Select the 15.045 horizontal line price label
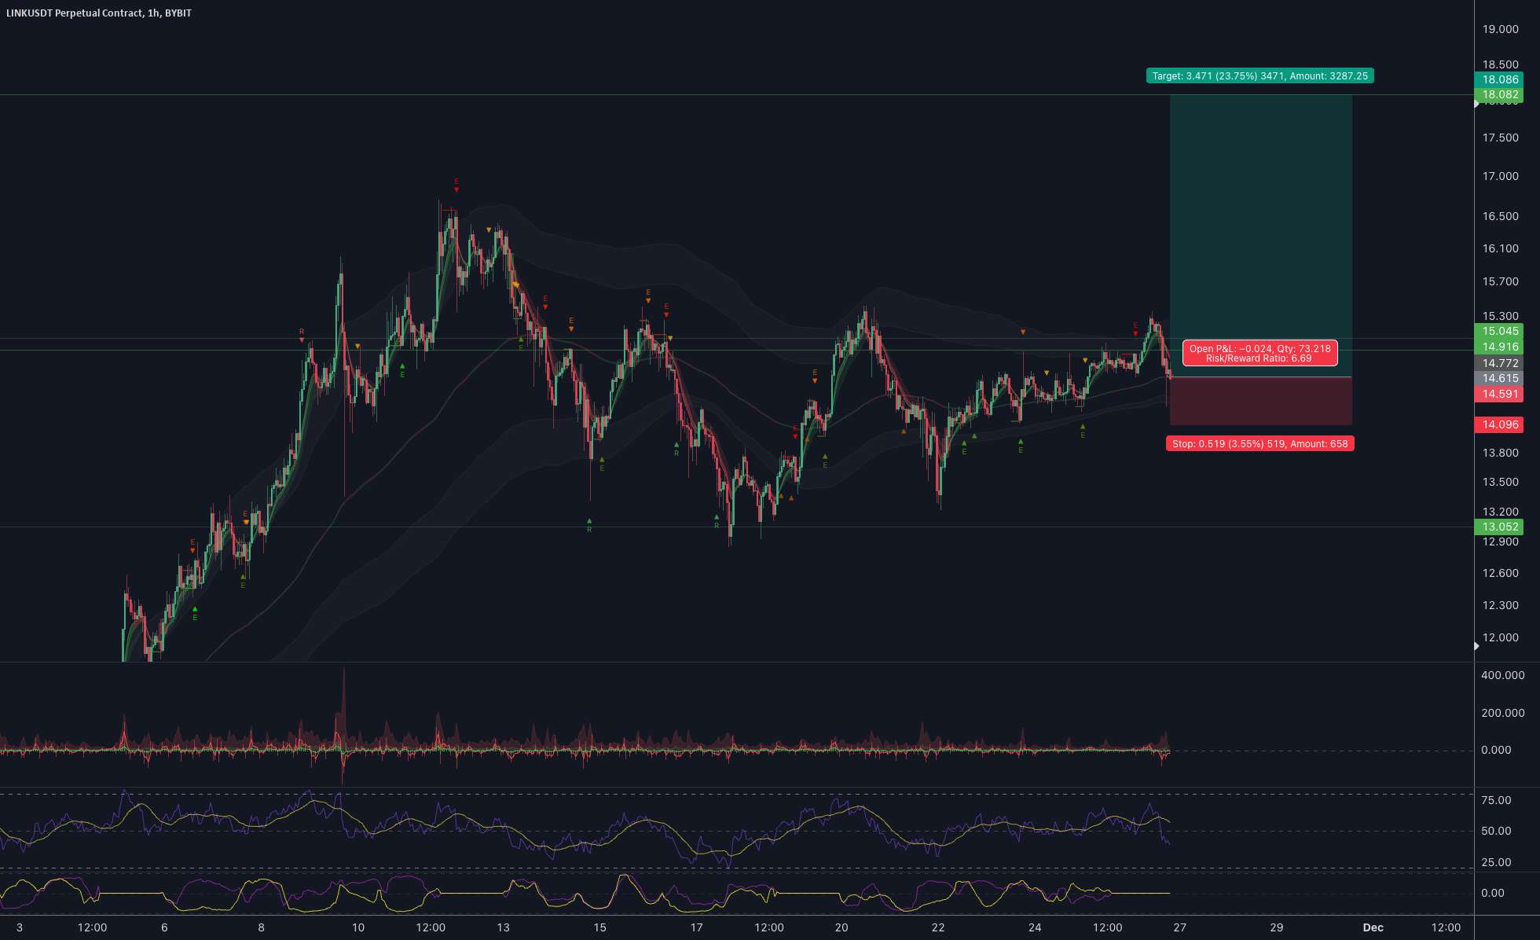Screen dimensions: 1540x940 [1499, 331]
